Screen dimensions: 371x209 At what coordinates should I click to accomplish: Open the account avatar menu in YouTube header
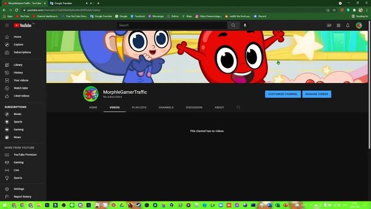point(359,26)
